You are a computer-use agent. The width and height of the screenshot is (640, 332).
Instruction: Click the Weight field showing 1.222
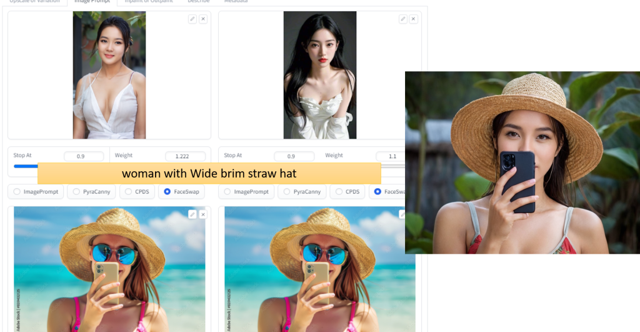(x=184, y=156)
